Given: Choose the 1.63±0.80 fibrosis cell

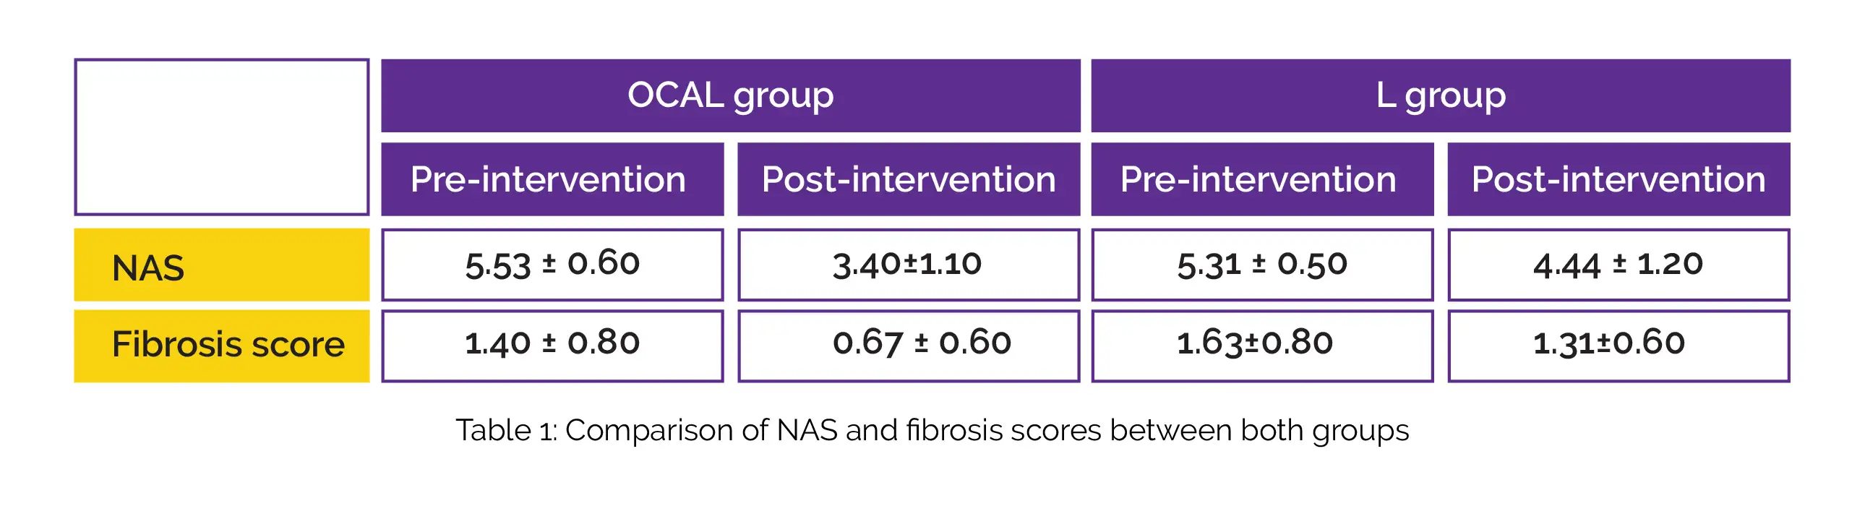Looking at the screenshot, I should (1262, 345).
